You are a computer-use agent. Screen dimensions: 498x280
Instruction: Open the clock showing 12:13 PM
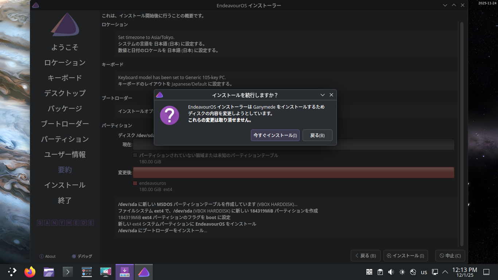tap(464, 272)
